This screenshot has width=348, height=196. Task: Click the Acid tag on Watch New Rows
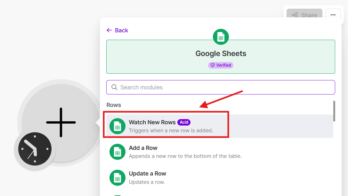point(184,122)
